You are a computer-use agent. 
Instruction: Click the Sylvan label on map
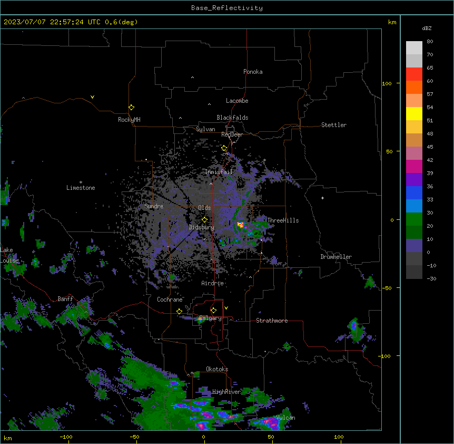coord(205,129)
